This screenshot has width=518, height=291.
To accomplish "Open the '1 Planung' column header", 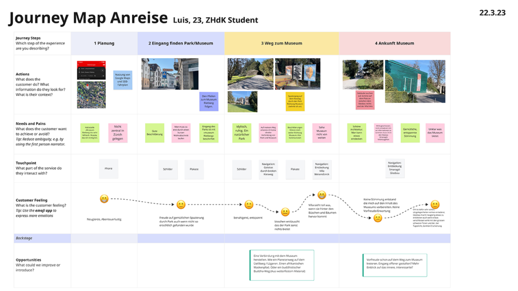I will coord(104,43).
